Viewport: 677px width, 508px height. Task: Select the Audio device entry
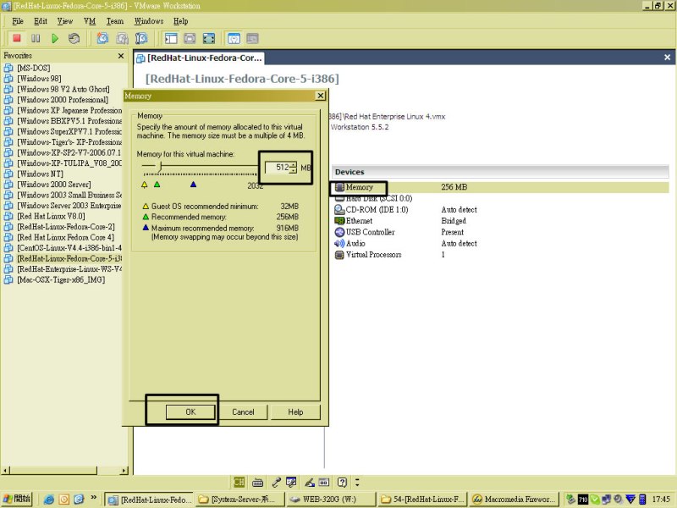click(x=350, y=243)
